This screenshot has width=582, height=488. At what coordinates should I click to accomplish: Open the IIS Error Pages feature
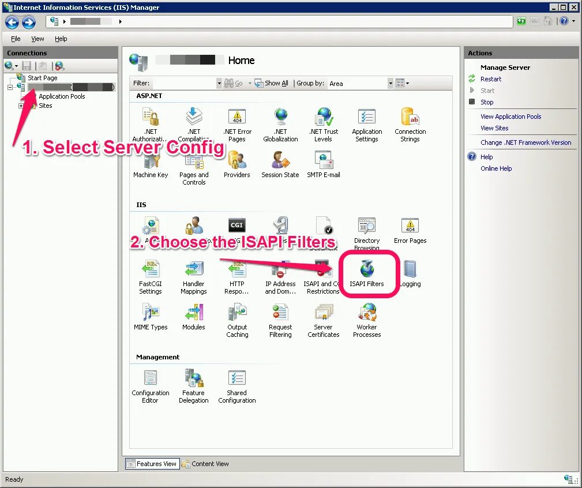pos(410,231)
